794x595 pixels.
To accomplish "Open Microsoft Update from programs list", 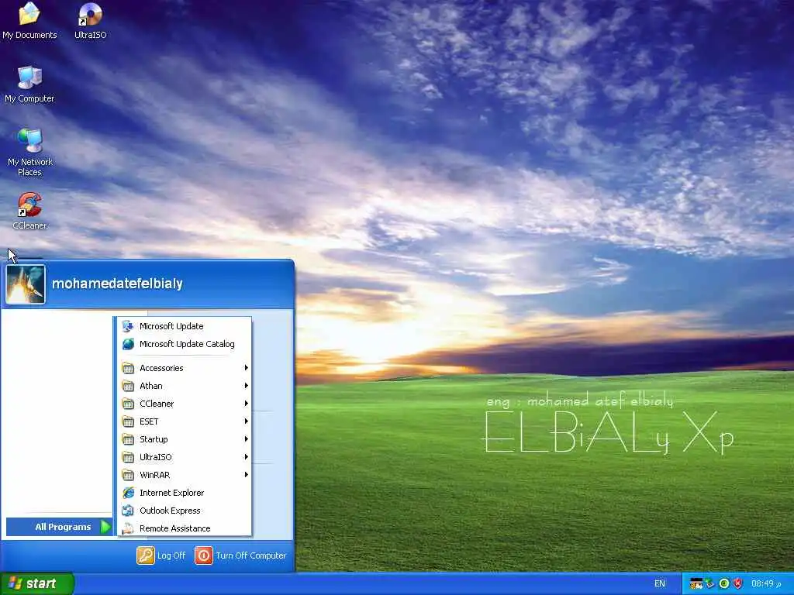I will click(x=185, y=326).
